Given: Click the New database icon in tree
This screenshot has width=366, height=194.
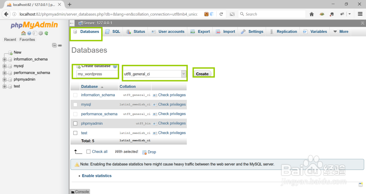Looking at the screenshot, I should pos(10,53).
